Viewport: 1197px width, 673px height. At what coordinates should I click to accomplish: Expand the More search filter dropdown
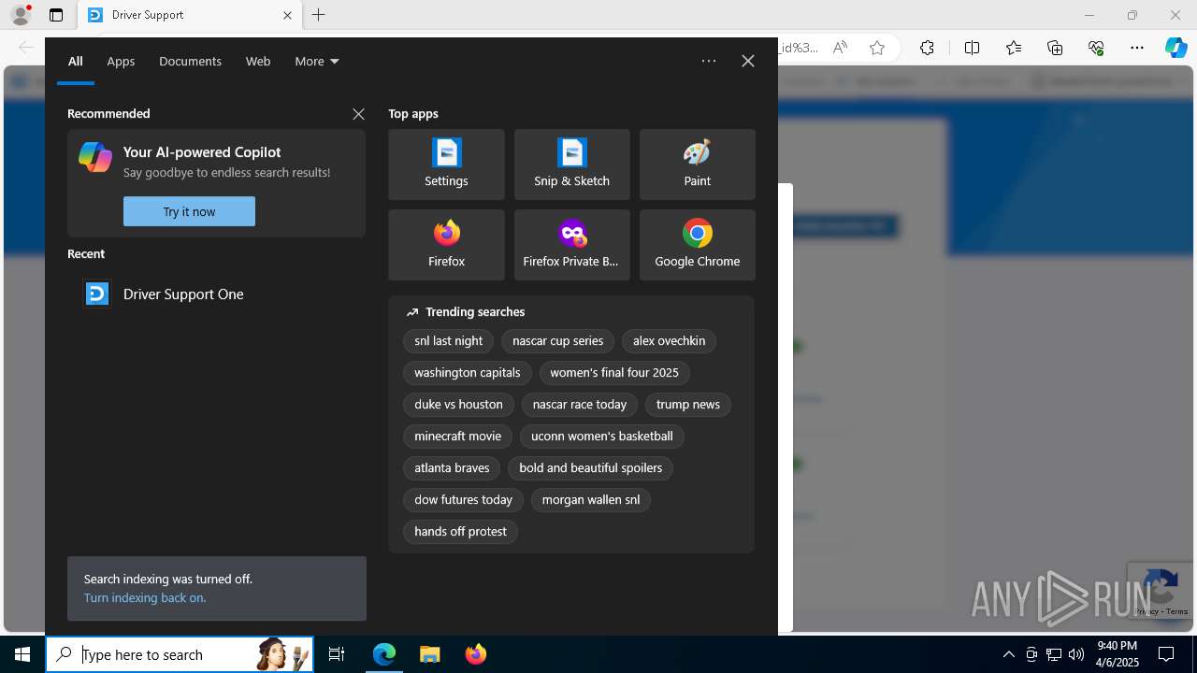pos(317,62)
